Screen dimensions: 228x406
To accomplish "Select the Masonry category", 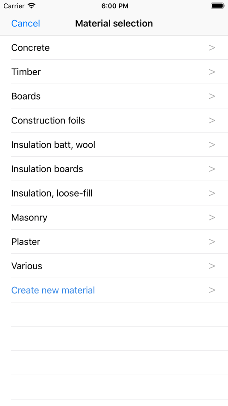I will click(x=114, y=218).
